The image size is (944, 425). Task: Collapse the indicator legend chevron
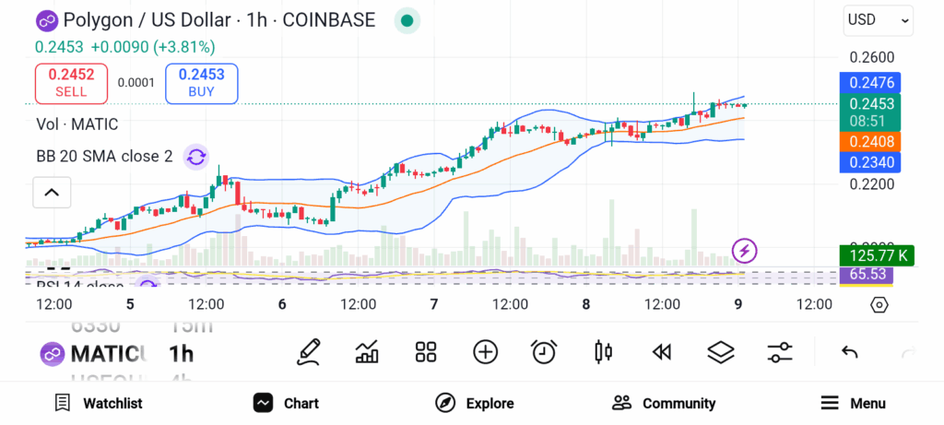coord(52,193)
